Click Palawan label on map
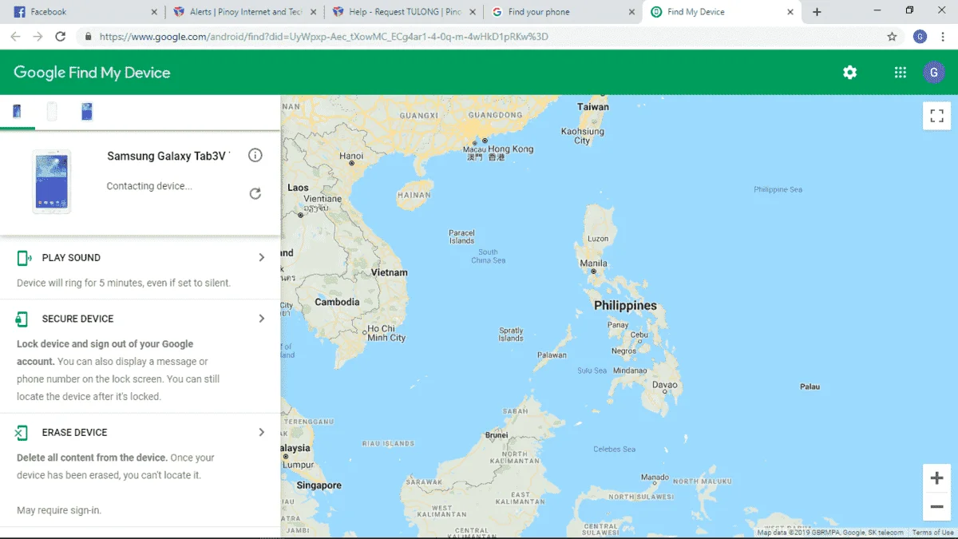 click(552, 355)
